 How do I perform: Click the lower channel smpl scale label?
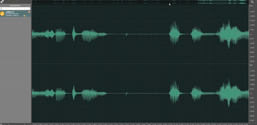click(251, 65)
